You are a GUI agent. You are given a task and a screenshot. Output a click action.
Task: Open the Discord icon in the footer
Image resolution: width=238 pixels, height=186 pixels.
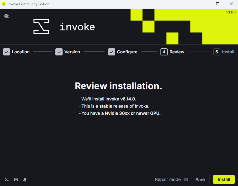pyautogui.click(x=16, y=179)
